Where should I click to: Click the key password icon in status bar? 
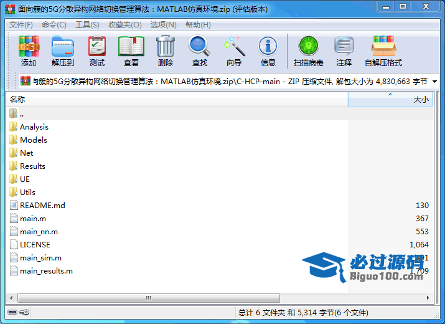coord(24,312)
